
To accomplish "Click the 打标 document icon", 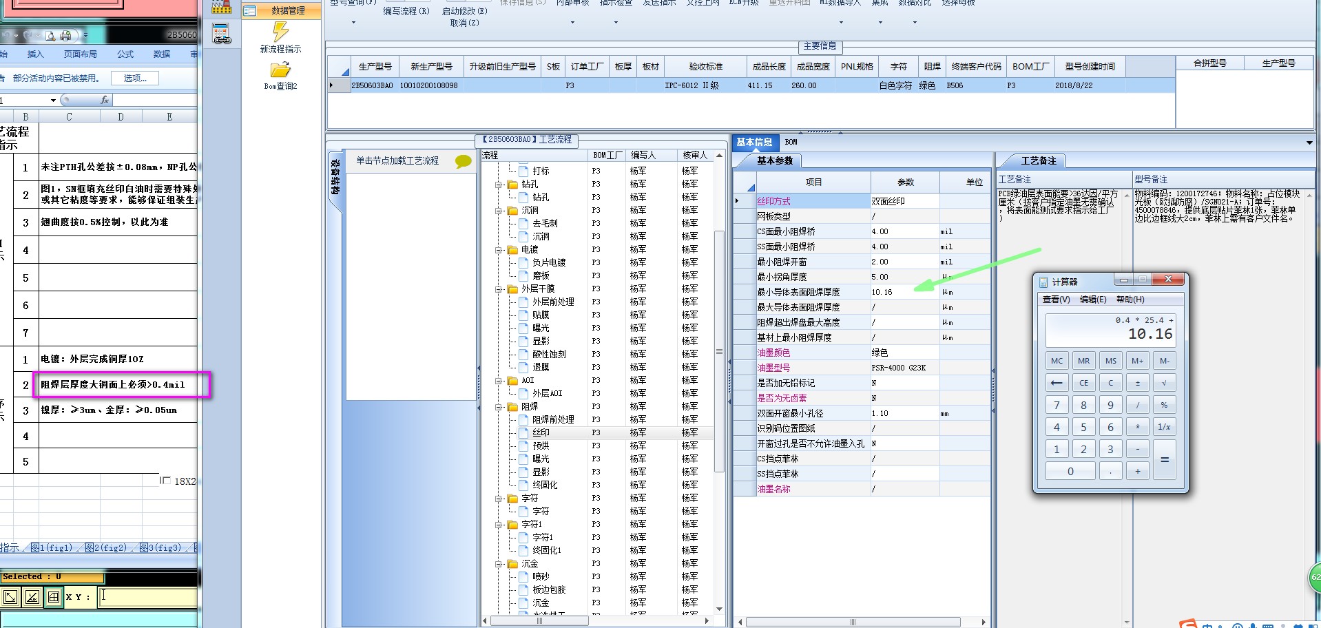I will (x=523, y=171).
